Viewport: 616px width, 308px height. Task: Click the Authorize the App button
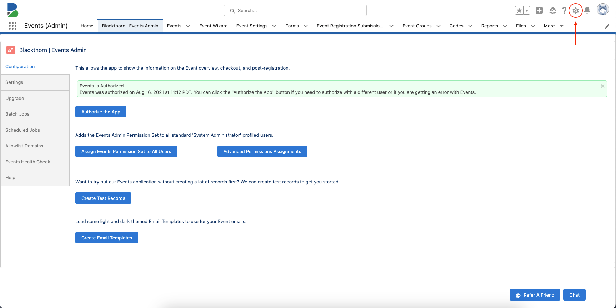tap(101, 112)
